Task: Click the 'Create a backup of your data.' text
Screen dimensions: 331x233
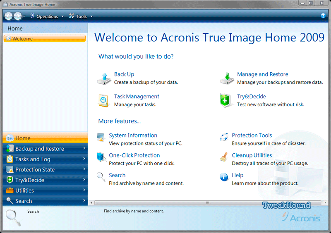Action: click(146, 82)
